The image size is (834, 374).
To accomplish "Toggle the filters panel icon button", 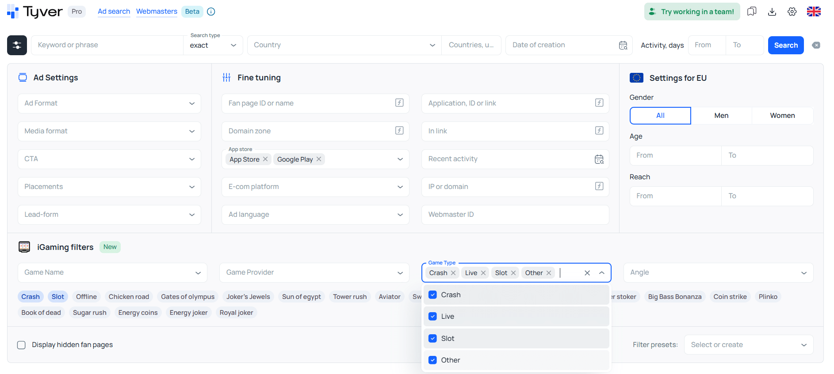I will 17,45.
